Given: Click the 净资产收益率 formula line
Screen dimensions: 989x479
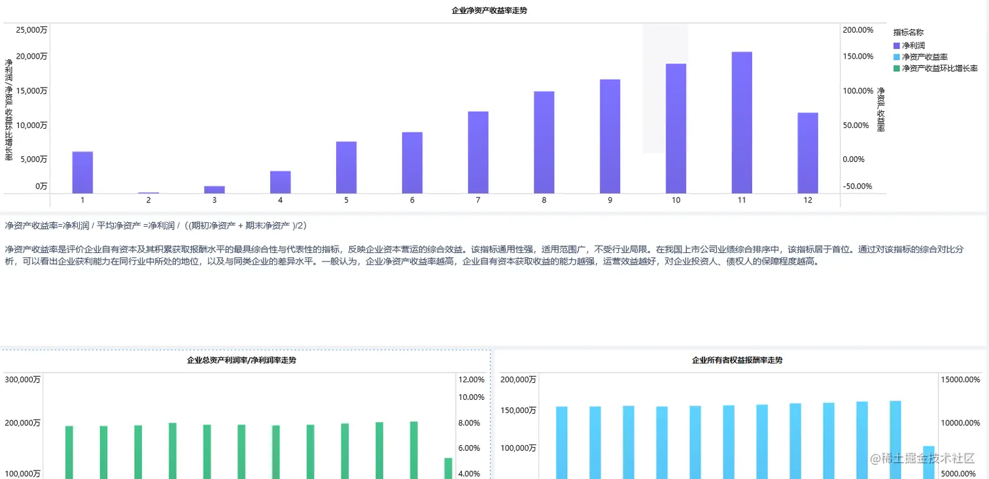Looking at the screenshot, I should [x=156, y=225].
